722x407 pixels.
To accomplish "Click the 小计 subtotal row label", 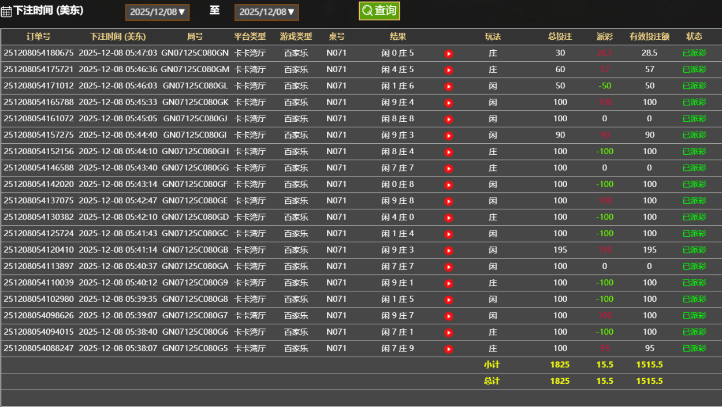I will tap(492, 365).
